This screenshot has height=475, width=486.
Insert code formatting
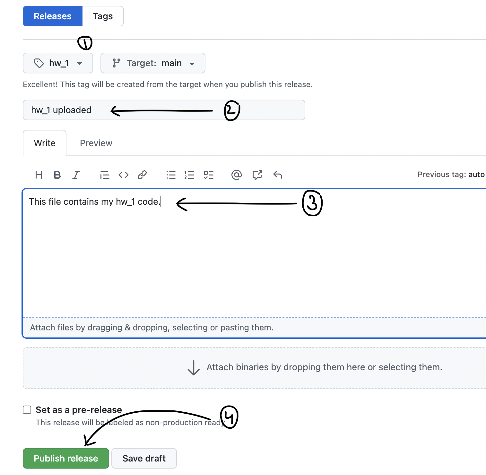[x=124, y=175]
